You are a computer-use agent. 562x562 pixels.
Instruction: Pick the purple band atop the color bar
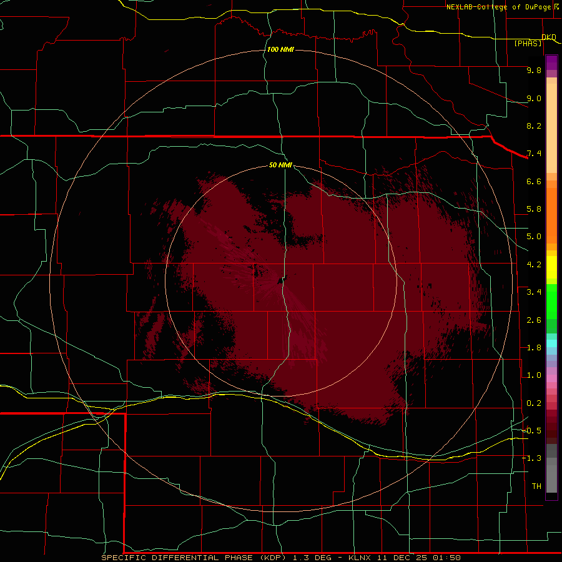coord(551,62)
